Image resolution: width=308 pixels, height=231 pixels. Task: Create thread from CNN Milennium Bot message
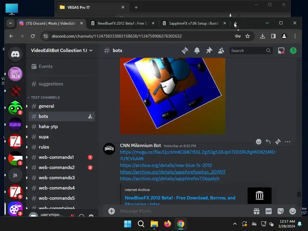coord(278,142)
